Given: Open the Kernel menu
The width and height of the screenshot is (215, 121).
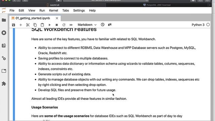Looking at the screenshot, I should pyautogui.click(x=53, y=10).
